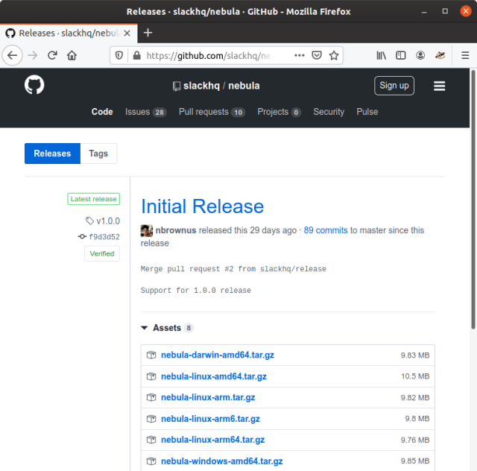Click package icon for nebula-linux-arm64.tar.gz
Screen dimensions: 477x471
click(x=151, y=440)
